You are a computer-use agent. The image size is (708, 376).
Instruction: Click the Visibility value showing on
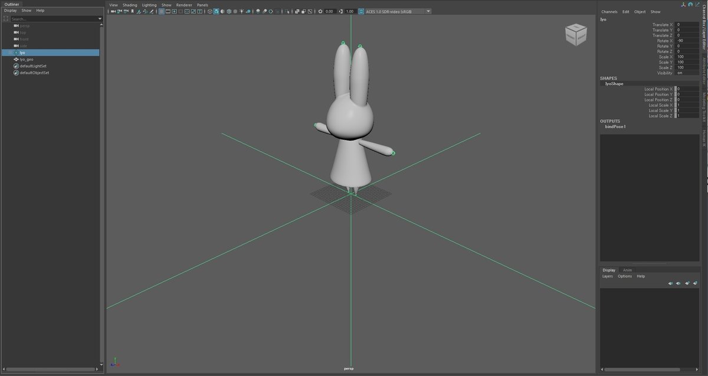click(687, 73)
